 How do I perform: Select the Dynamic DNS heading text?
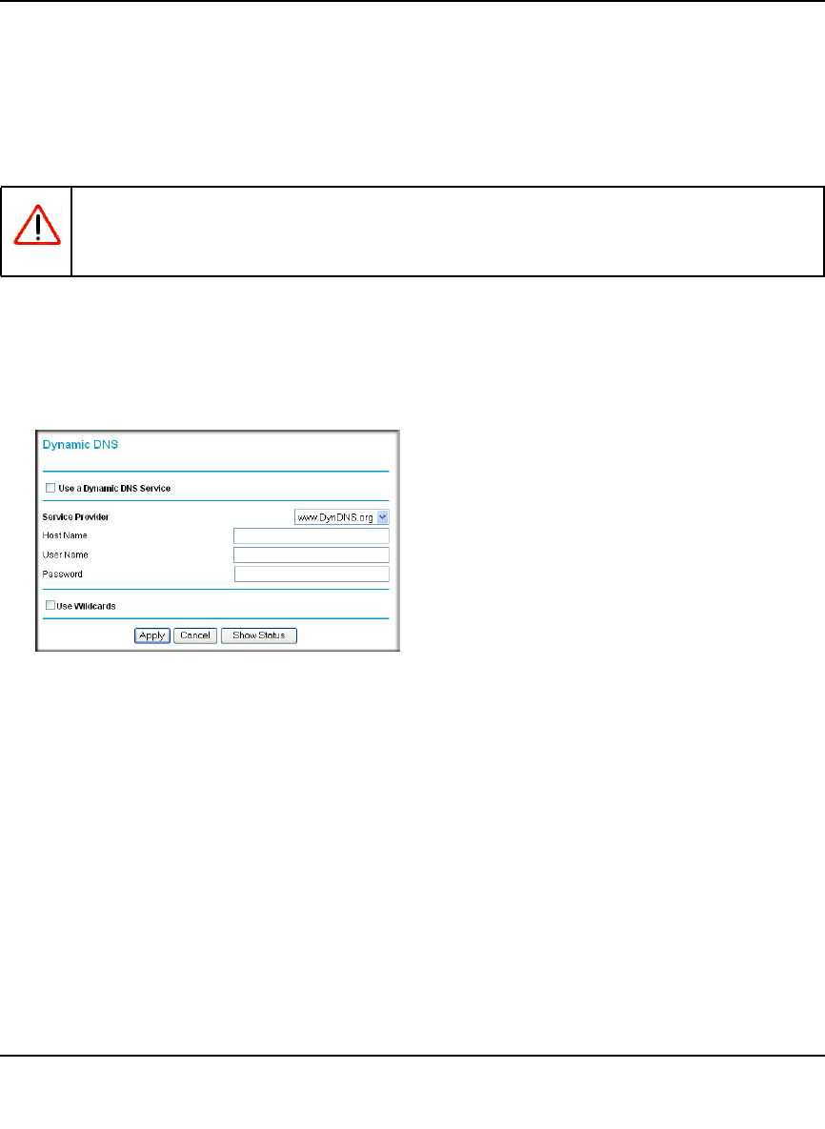coord(80,445)
